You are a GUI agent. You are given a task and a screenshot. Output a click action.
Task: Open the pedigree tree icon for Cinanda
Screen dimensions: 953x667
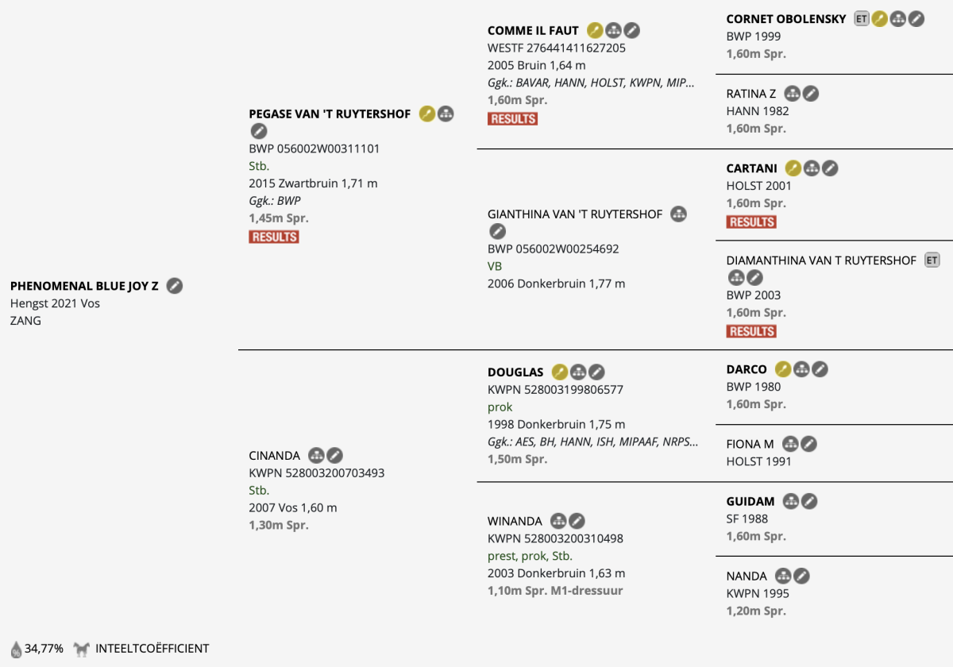[316, 456]
